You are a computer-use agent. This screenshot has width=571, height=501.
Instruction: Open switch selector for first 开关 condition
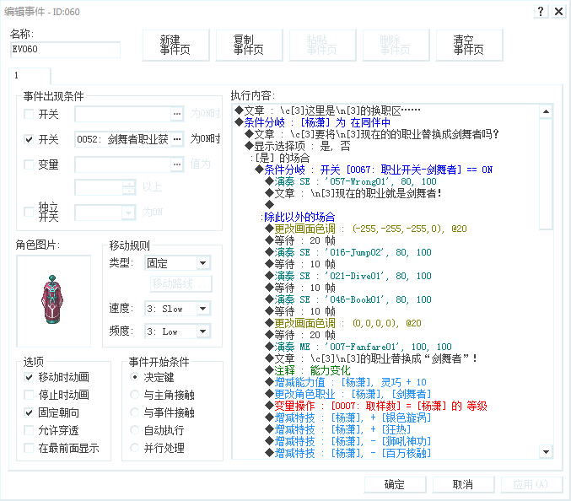click(x=177, y=114)
